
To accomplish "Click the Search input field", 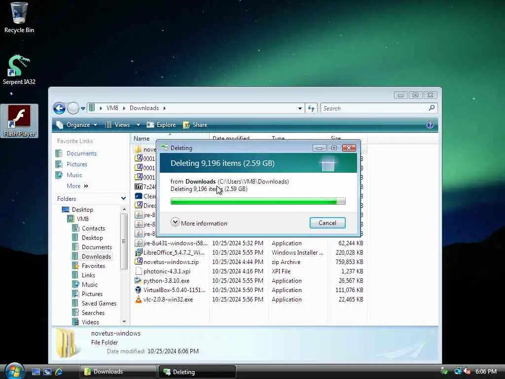I will coord(375,108).
